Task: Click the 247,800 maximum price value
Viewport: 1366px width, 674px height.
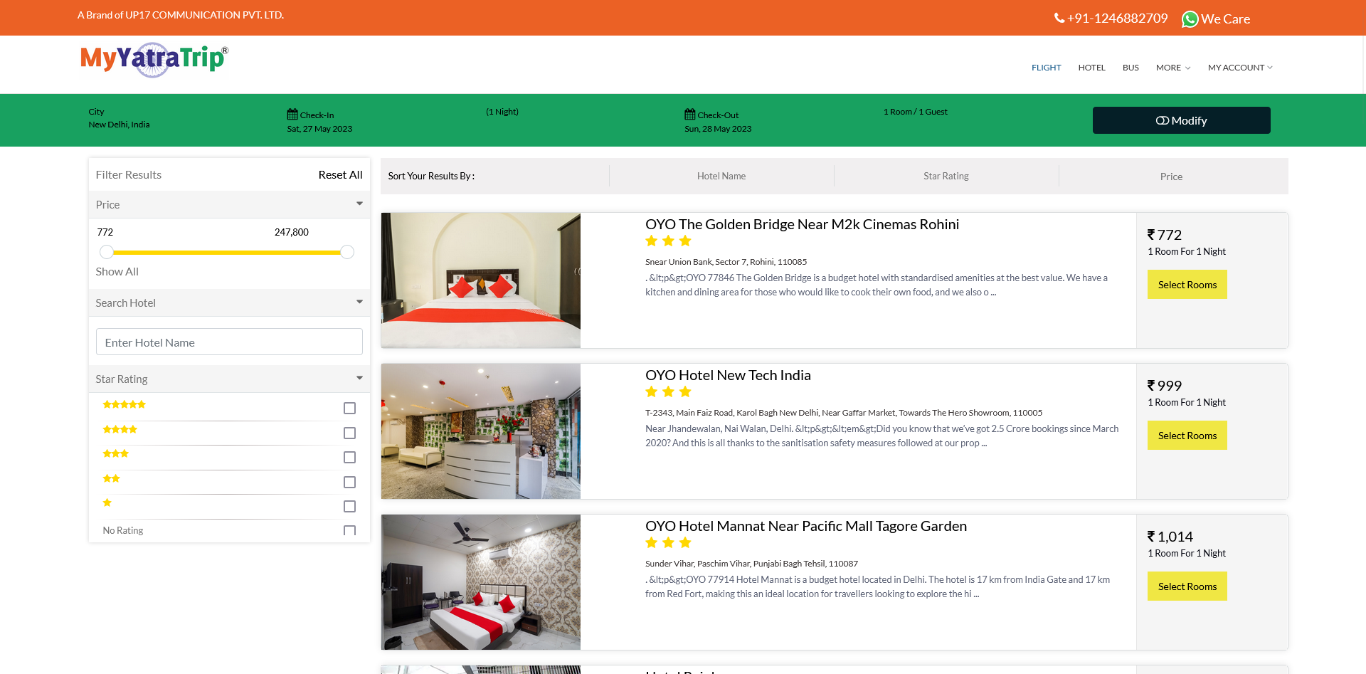Action: tap(292, 232)
